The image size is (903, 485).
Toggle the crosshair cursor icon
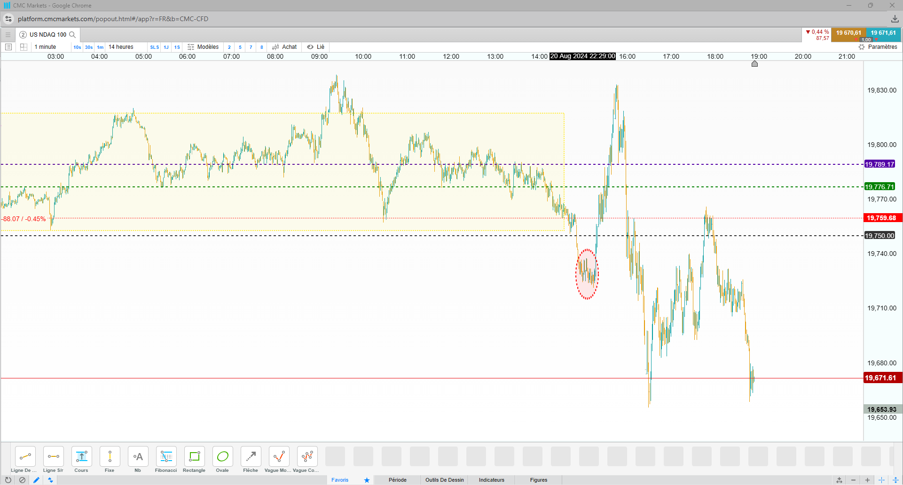tap(882, 480)
